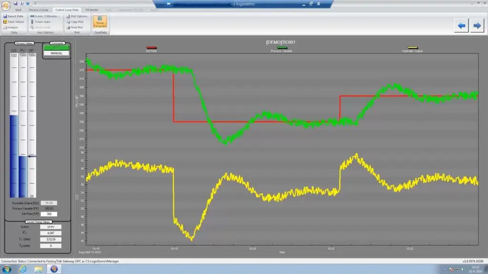
Task: Click the Print Plot icon
Action: point(68,28)
